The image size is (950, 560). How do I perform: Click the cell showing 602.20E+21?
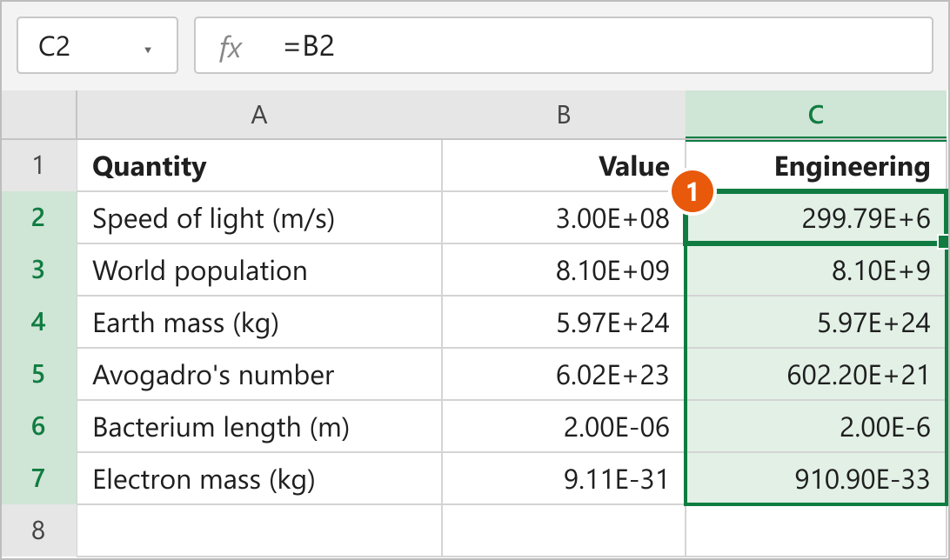(815, 374)
